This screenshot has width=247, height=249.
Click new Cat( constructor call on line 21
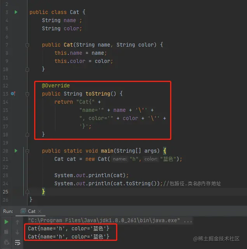(x=97, y=159)
